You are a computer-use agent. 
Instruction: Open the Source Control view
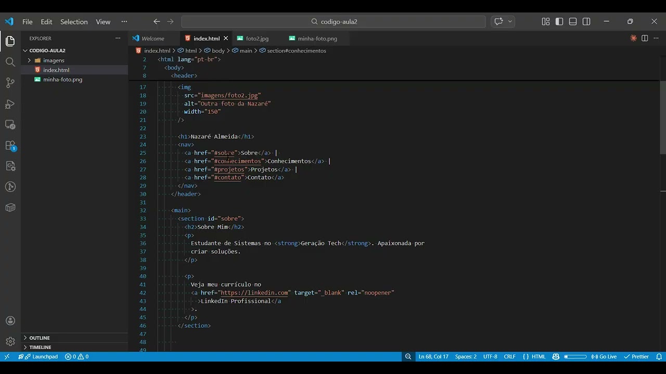10,83
